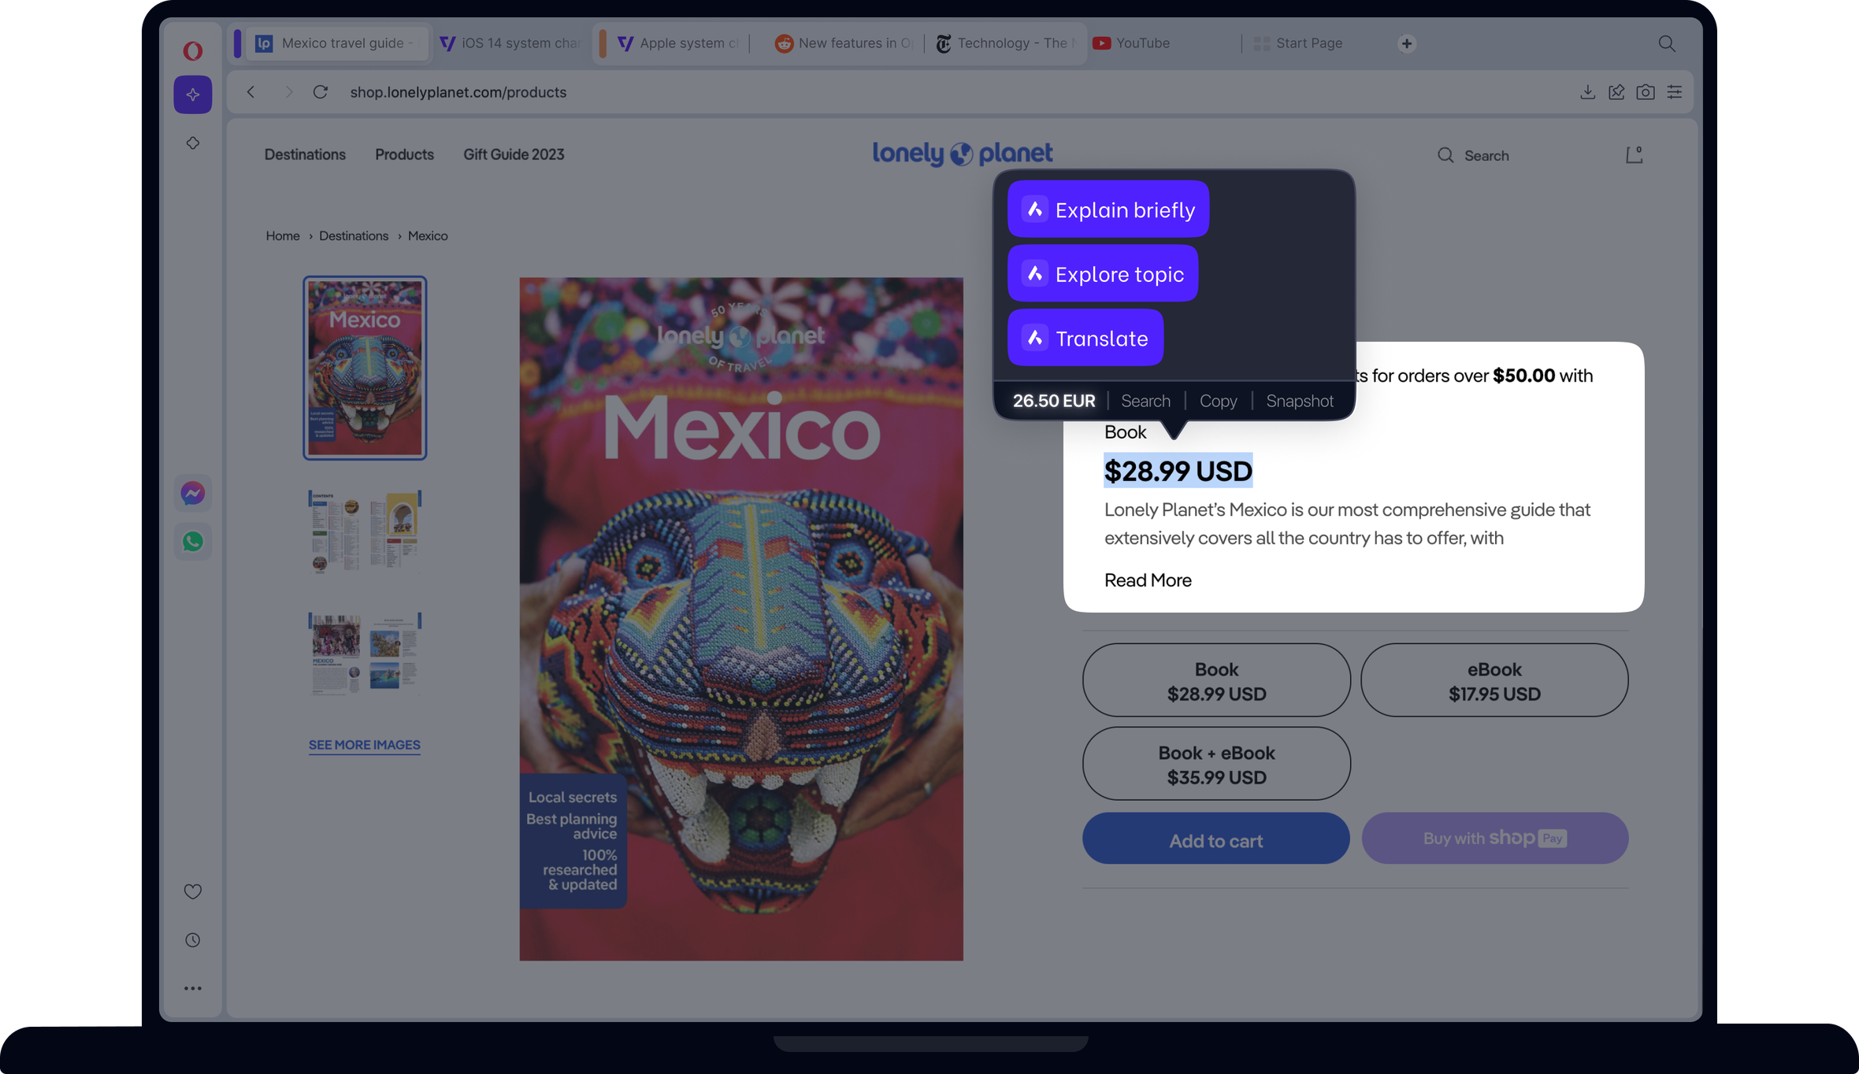The height and width of the screenshot is (1074, 1859).
Task: Open sidebar options via three-dot menu
Action: click(192, 988)
